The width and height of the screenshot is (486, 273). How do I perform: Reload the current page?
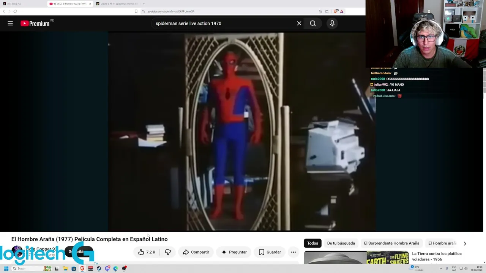15,11
